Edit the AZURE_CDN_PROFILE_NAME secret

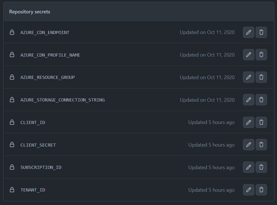248,55
